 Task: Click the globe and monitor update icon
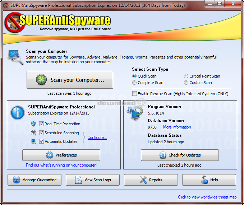[x=135, y=112]
